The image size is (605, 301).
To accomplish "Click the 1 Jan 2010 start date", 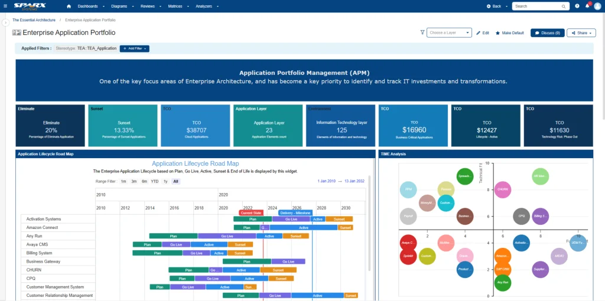I will pos(326,181).
